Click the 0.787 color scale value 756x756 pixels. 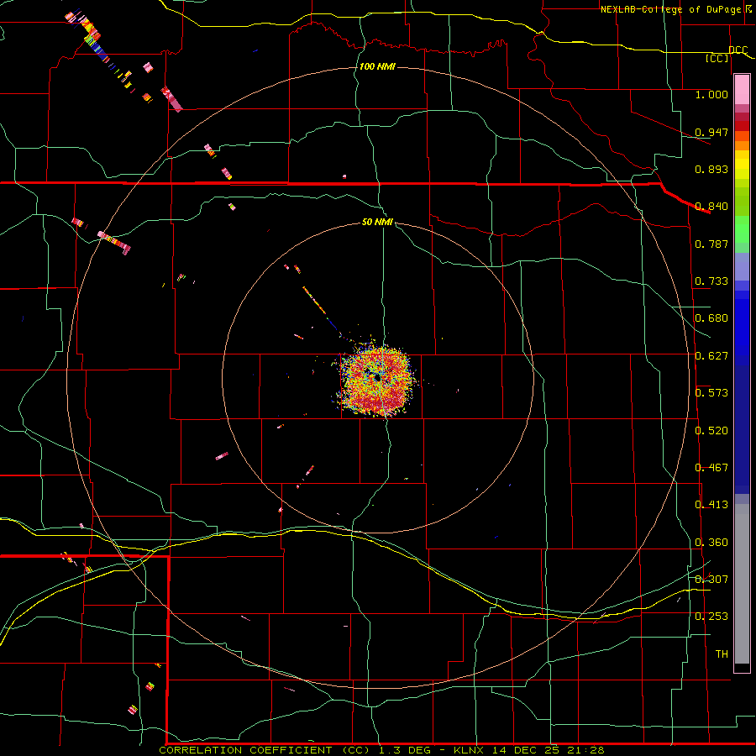point(711,244)
